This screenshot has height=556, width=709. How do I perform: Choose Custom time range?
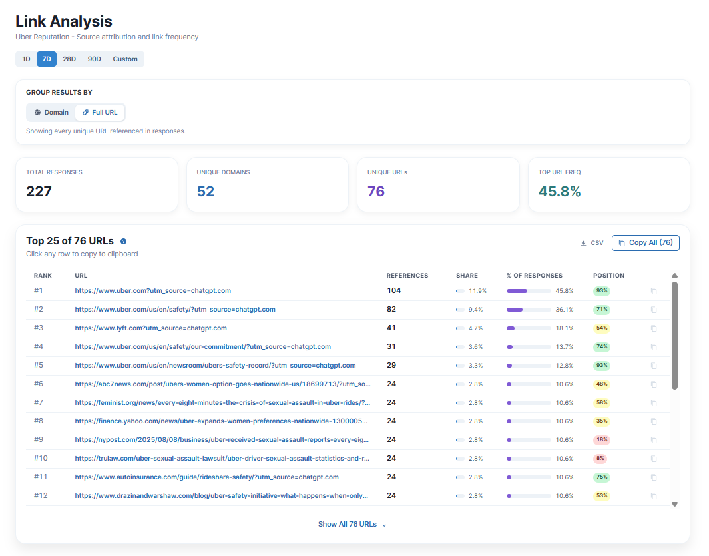(125, 59)
